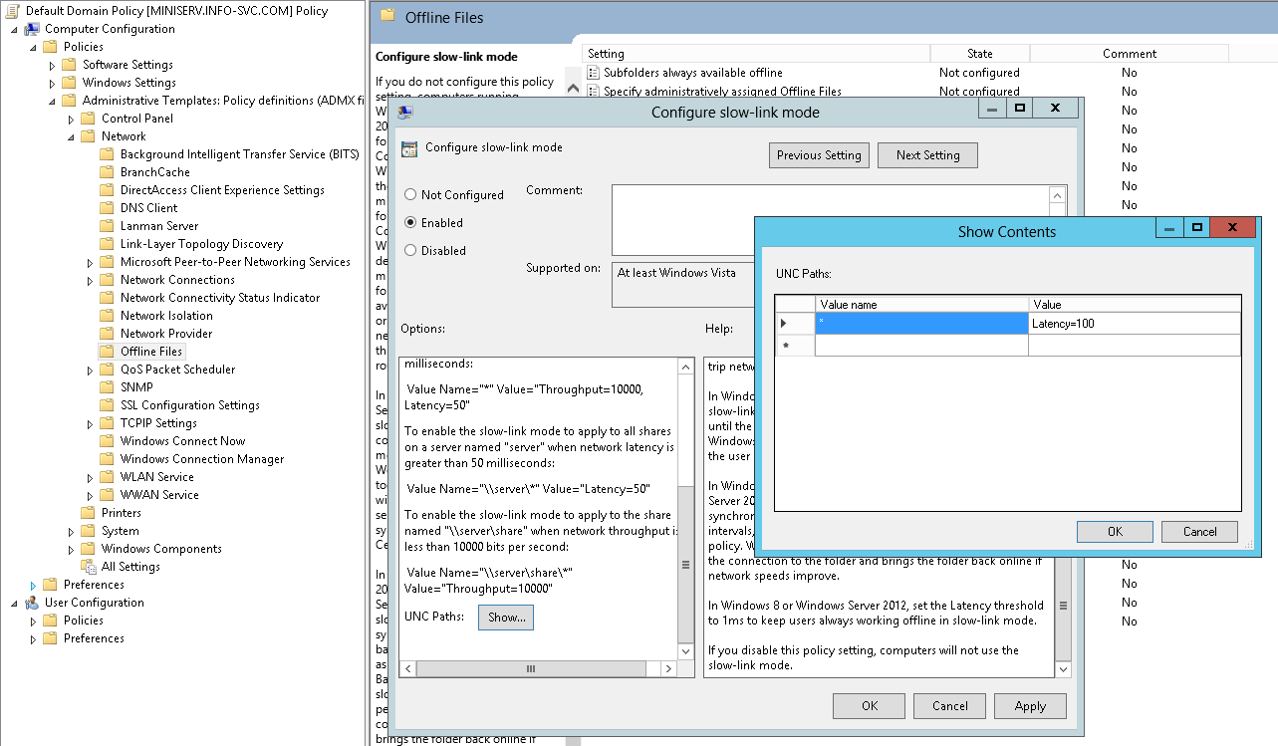The image size is (1278, 746).
Task: Click the Options pane horizontal scrollbar
Action: 539,670
